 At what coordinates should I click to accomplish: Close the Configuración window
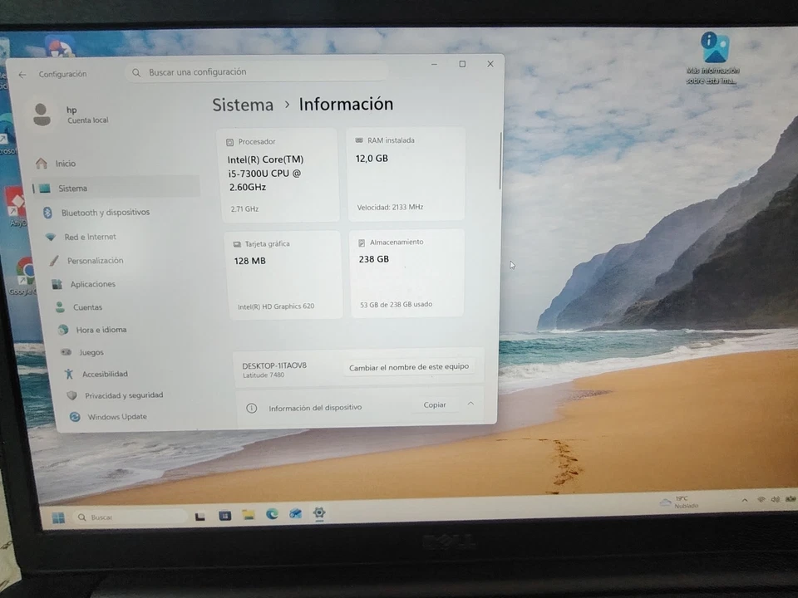coord(490,64)
